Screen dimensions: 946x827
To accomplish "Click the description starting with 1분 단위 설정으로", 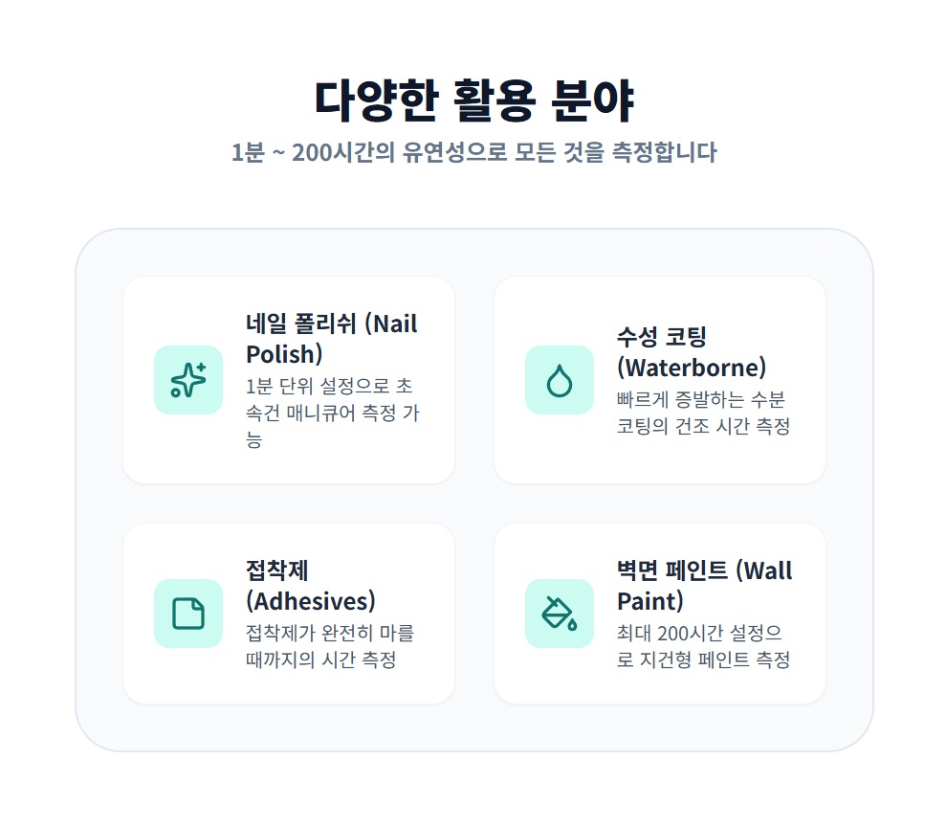I will click(x=329, y=413).
